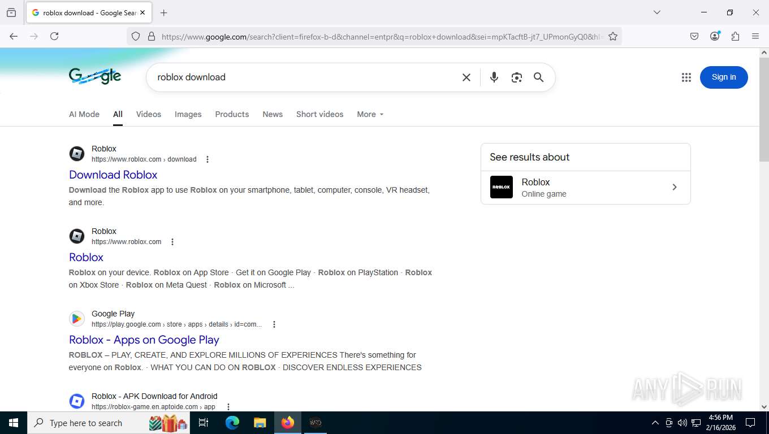Click the roblox.com › download URL text
The width and height of the screenshot is (769, 434).
pyautogui.click(x=144, y=159)
